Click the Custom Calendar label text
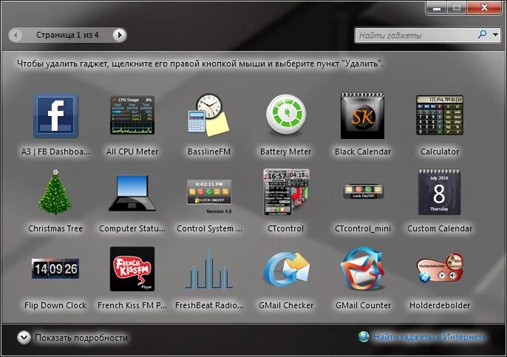This screenshot has width=507, height=357. [440, 228]
